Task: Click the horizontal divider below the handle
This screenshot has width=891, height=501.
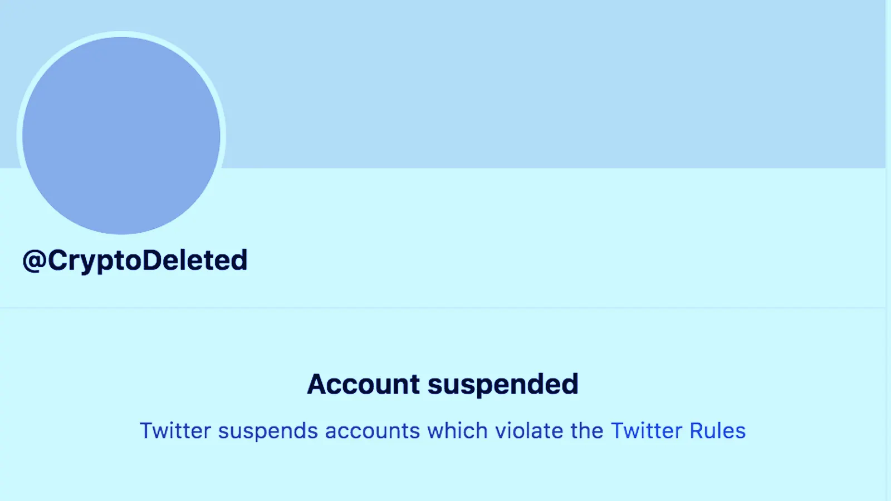Action: click(443, 307)
